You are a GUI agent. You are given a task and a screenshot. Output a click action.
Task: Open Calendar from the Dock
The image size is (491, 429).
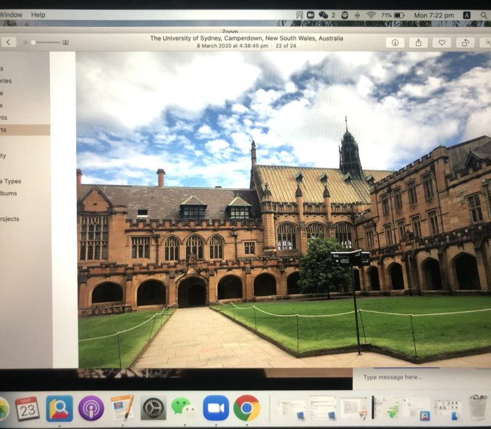pos(28,408)
